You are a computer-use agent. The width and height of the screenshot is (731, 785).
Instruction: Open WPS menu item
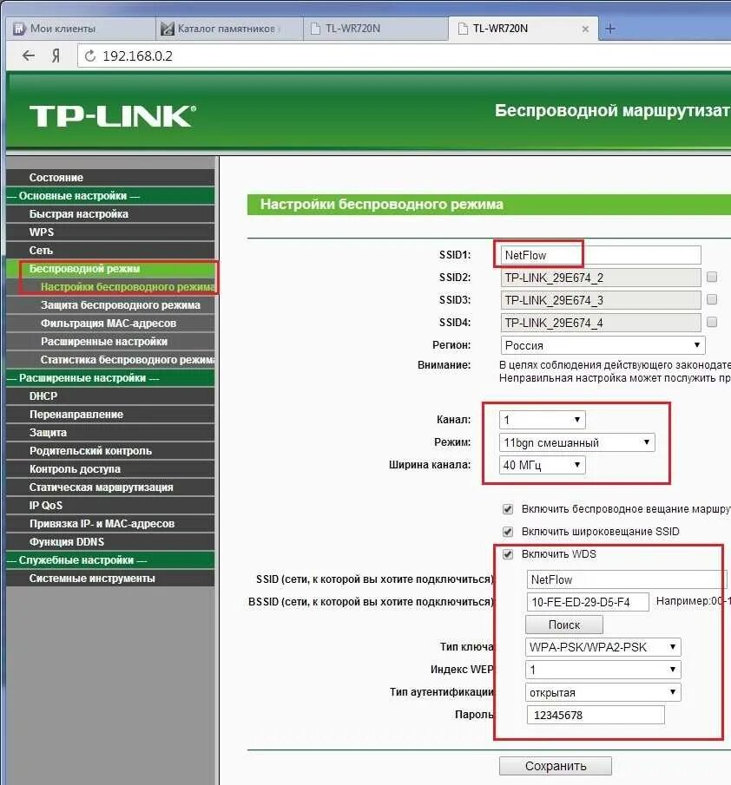click(x=110, y=232)
